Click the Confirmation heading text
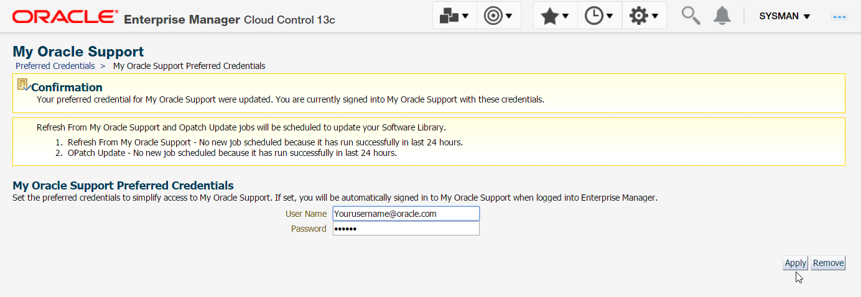This screenshot has width=861, height=297. point(67,87)
